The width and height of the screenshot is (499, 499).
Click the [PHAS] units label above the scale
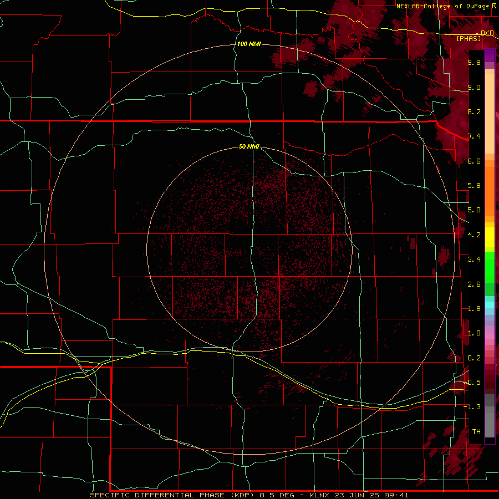tap(469, 38)
